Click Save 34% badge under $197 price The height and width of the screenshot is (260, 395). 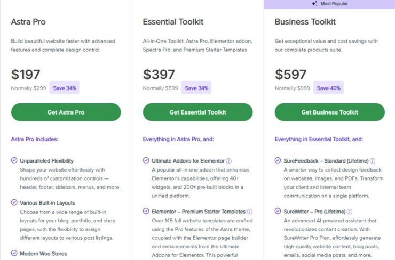(65, 88)
